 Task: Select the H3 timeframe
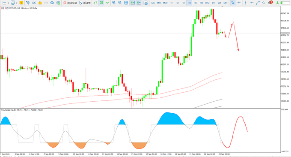click(x=183, y=3)
